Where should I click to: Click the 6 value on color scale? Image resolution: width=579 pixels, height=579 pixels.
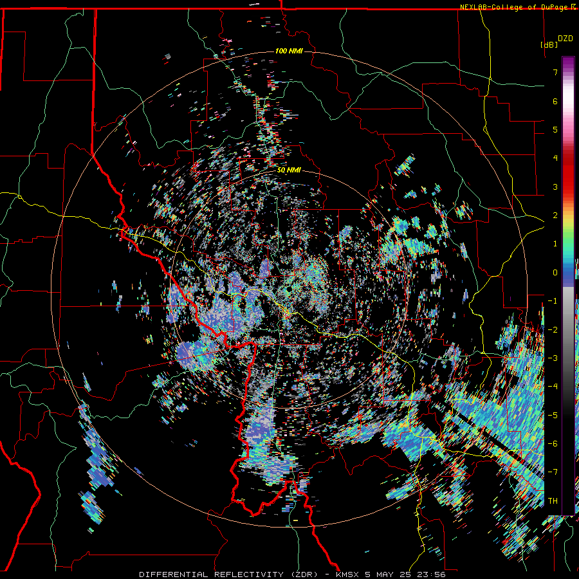tap(555, 101)
